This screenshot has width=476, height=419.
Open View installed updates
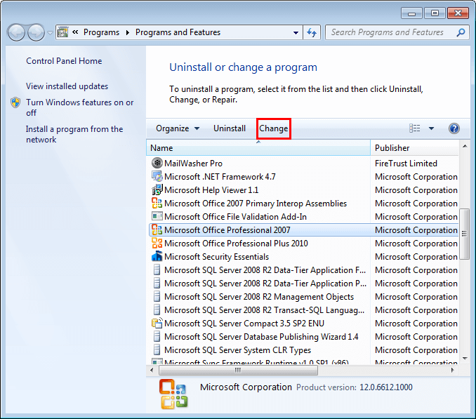pyautogui.click(x=67, y=86)
